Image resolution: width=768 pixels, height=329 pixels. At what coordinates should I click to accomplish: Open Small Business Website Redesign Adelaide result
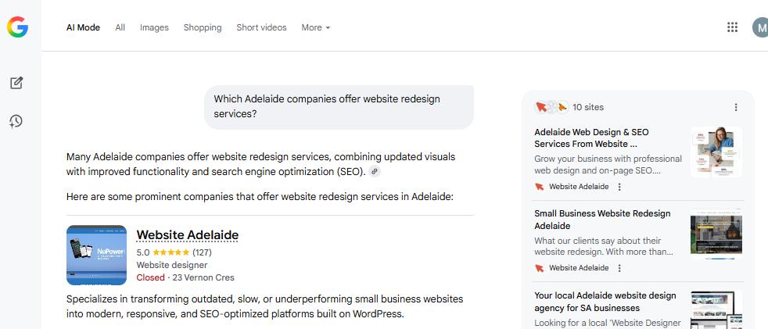(x=602, y=220)
